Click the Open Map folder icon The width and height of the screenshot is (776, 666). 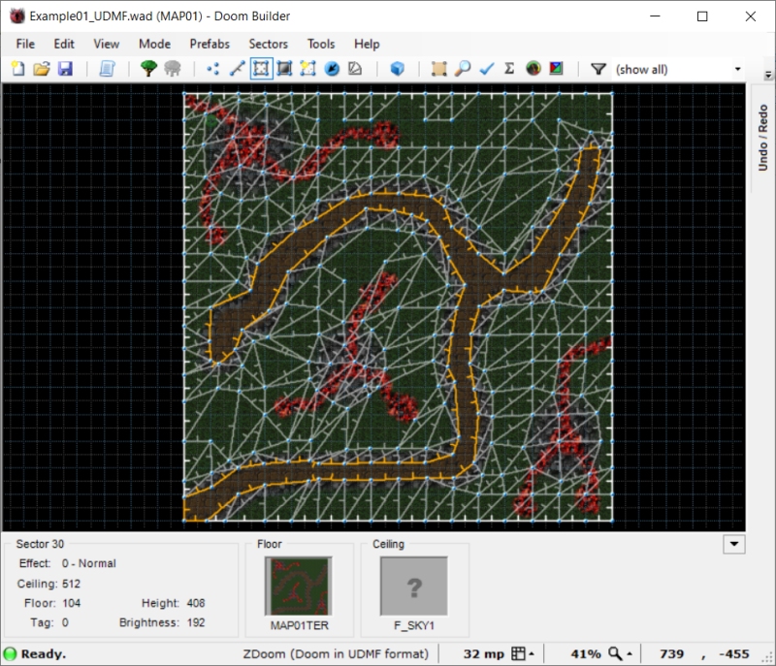tap(42, 68)
